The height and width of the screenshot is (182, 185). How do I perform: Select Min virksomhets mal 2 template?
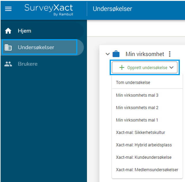(147, 108)
